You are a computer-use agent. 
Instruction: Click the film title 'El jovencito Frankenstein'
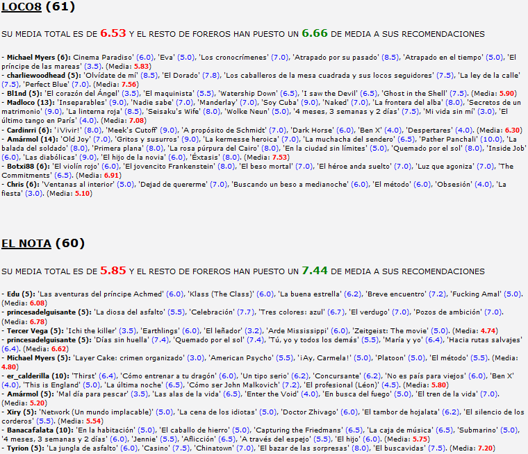pos(169,167)
